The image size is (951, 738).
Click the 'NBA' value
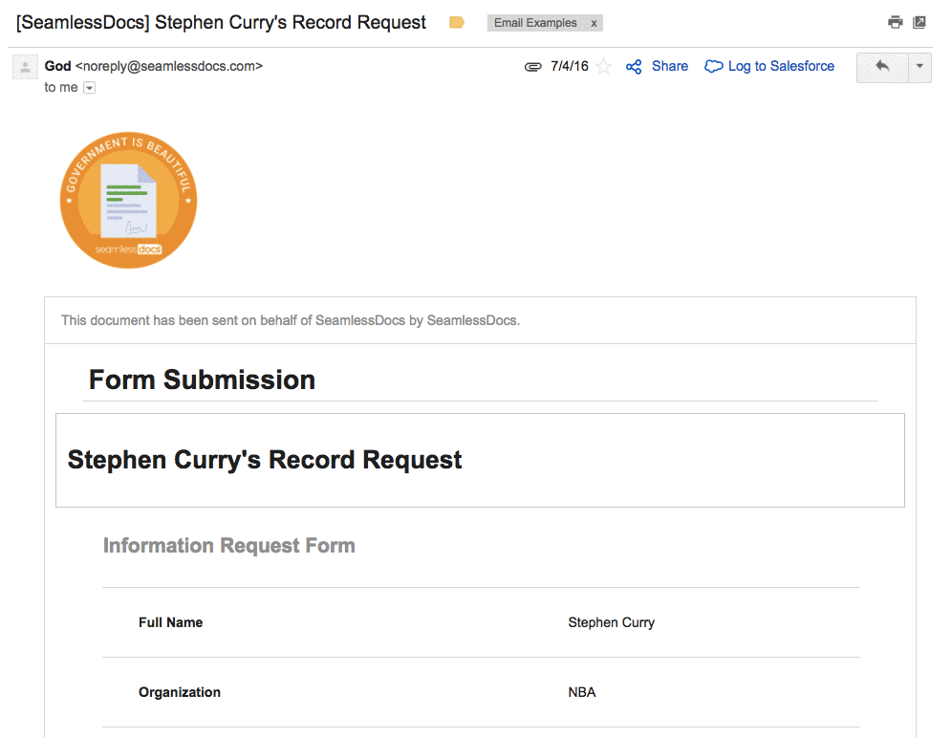(582, 692)
